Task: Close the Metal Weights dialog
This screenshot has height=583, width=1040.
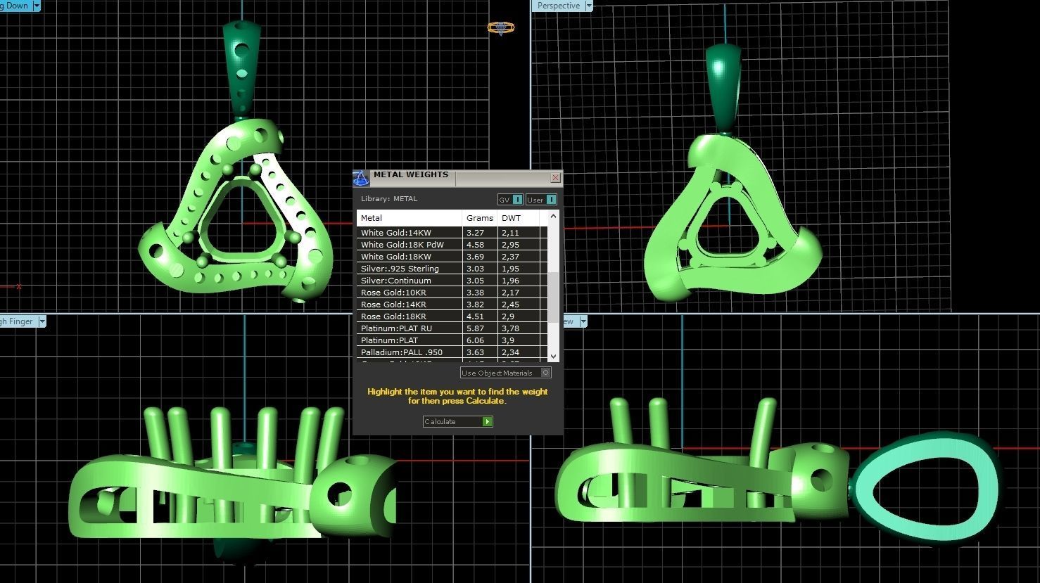Action: tap(555, 178)
